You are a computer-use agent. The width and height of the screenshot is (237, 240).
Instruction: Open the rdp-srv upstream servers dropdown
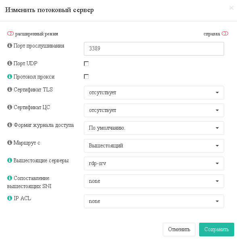(x=154, y=163)
